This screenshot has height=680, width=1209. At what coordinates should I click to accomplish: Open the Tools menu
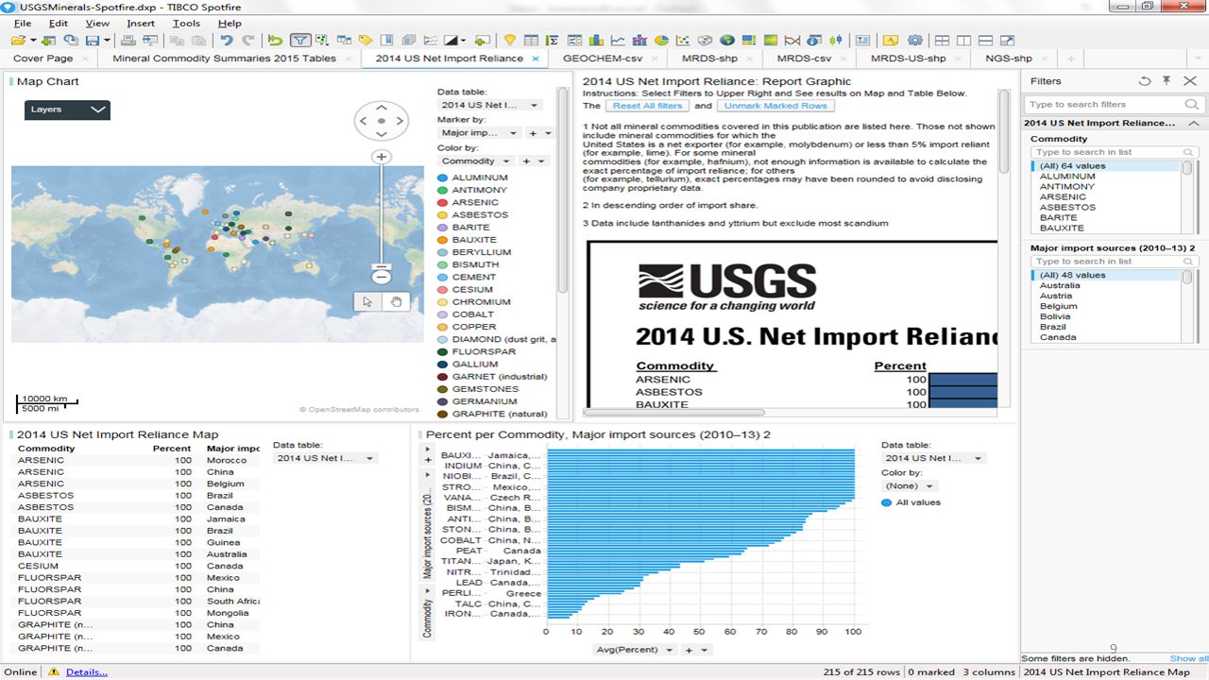pyautogui.click(x=186, y=23)
